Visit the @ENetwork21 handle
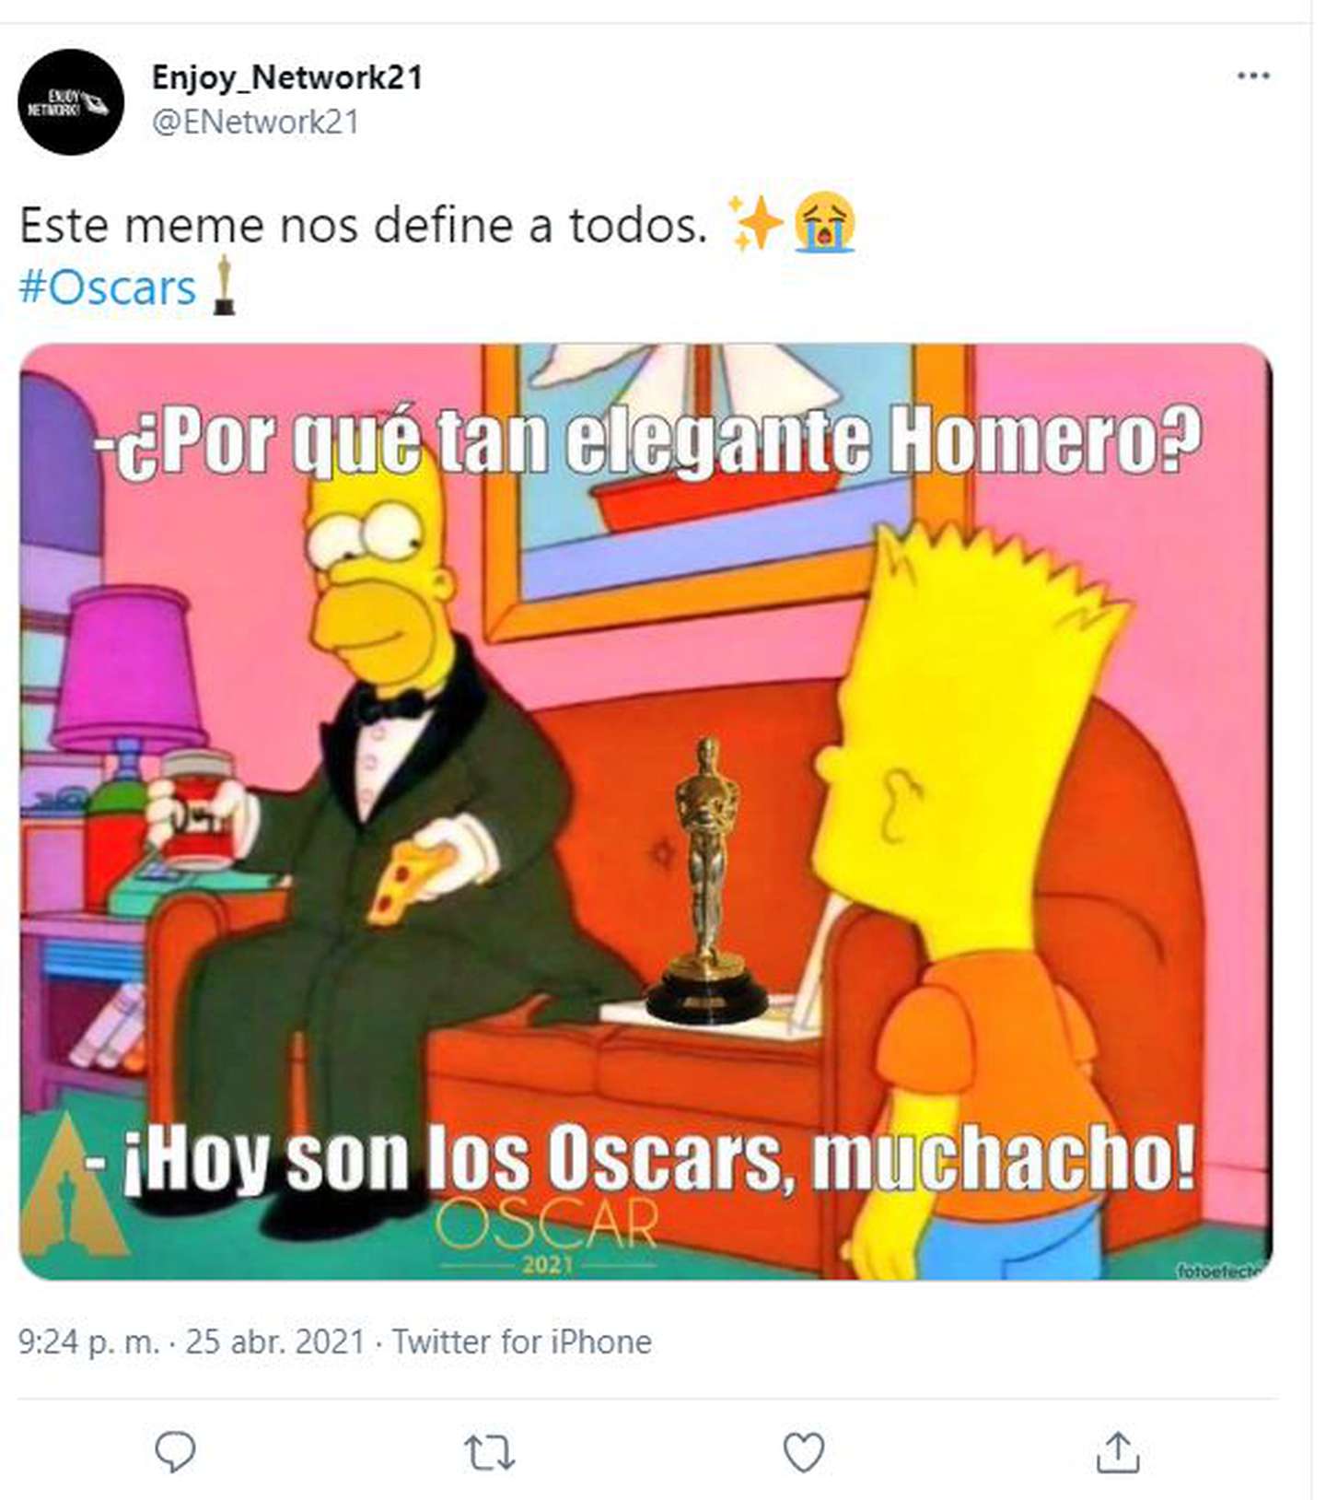This screenshot has width=1326, height=1500. tap(255, 122)
